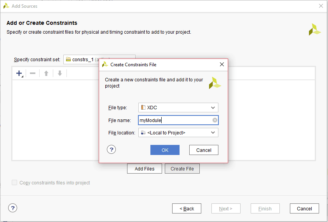Image resolution: width=328 pixels, height=222 pixels.
Task: Close the Add Sources window
Action: pyautogui.click(x=321, y=6)
